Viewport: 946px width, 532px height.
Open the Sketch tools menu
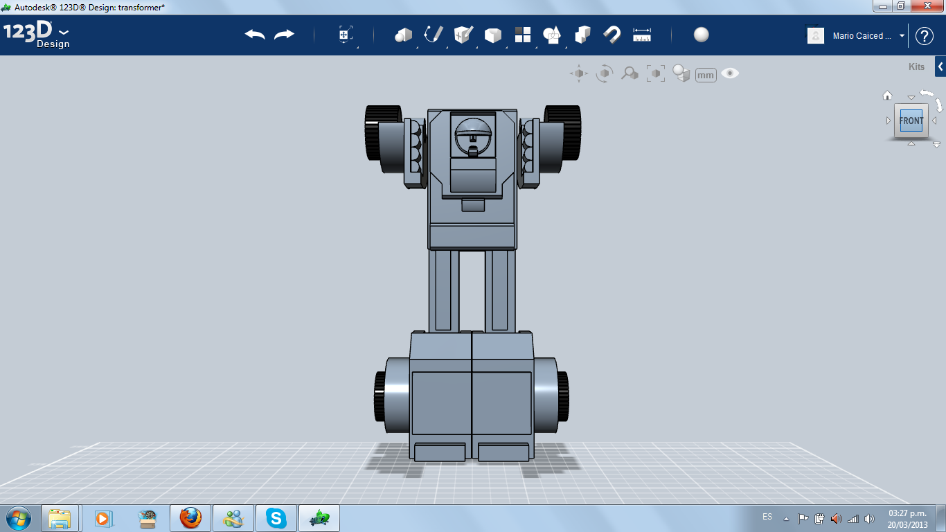point(434,35)
